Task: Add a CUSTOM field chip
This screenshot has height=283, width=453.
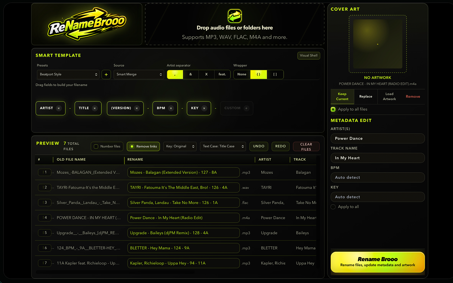Action: point(246,108)
